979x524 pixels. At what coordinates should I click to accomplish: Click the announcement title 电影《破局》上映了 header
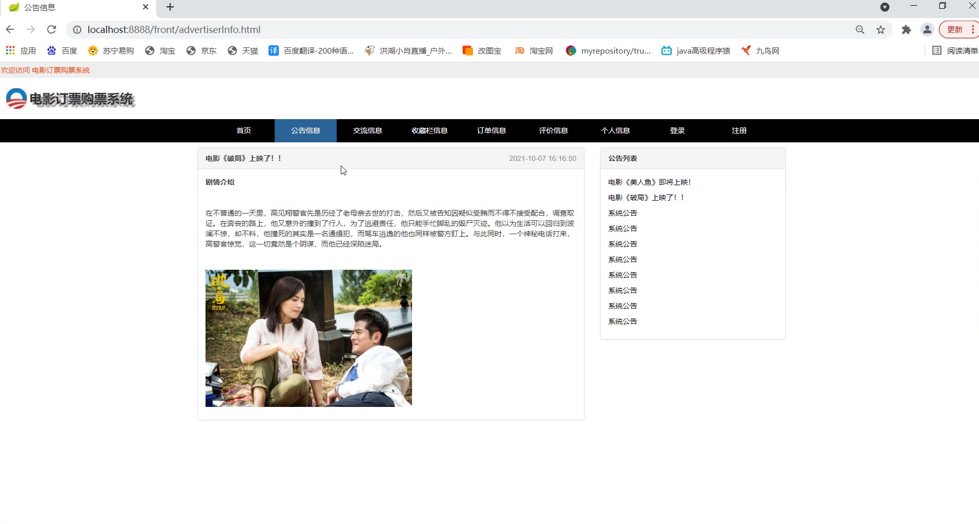click(244, 158)
